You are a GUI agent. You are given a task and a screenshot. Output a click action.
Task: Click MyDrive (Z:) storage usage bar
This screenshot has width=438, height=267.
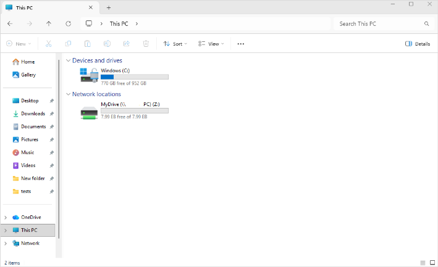pos(135,110)
